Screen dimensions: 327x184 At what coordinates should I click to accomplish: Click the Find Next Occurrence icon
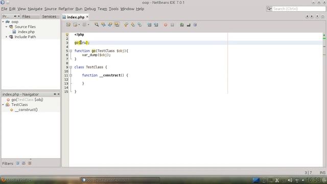click(110, 25)
